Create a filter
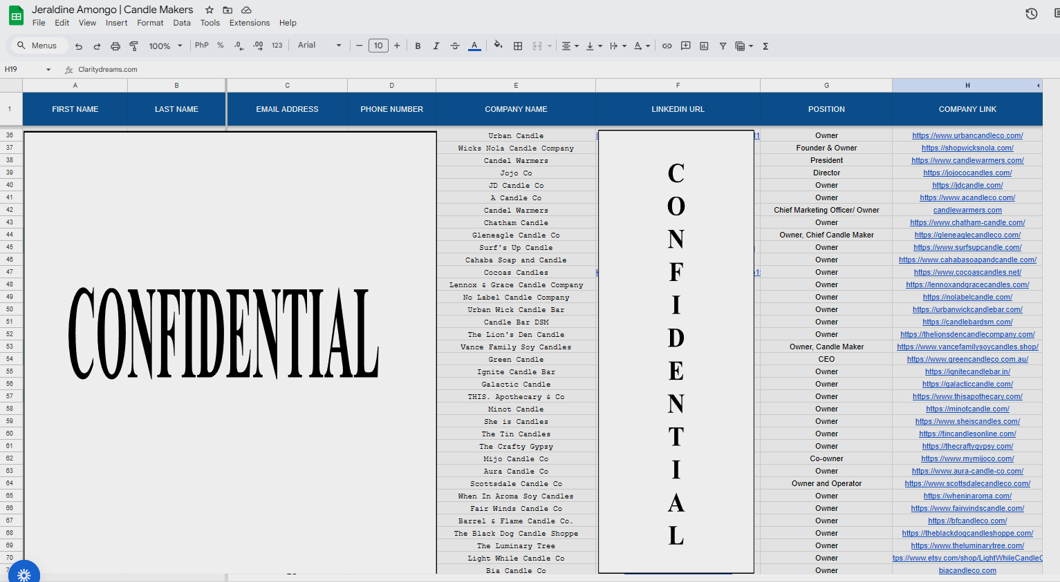The image size is (1060, 582). pyautogui.click(x=723, y=46)
